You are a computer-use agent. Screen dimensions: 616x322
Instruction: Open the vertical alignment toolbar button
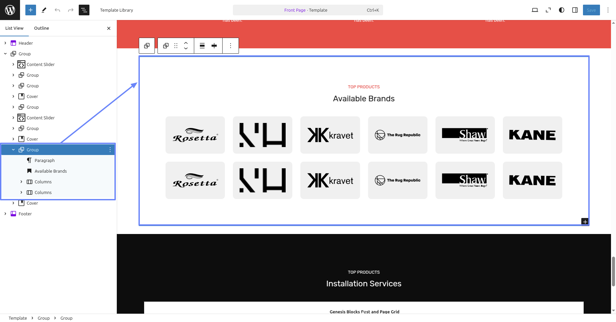[x=214, y=46]
